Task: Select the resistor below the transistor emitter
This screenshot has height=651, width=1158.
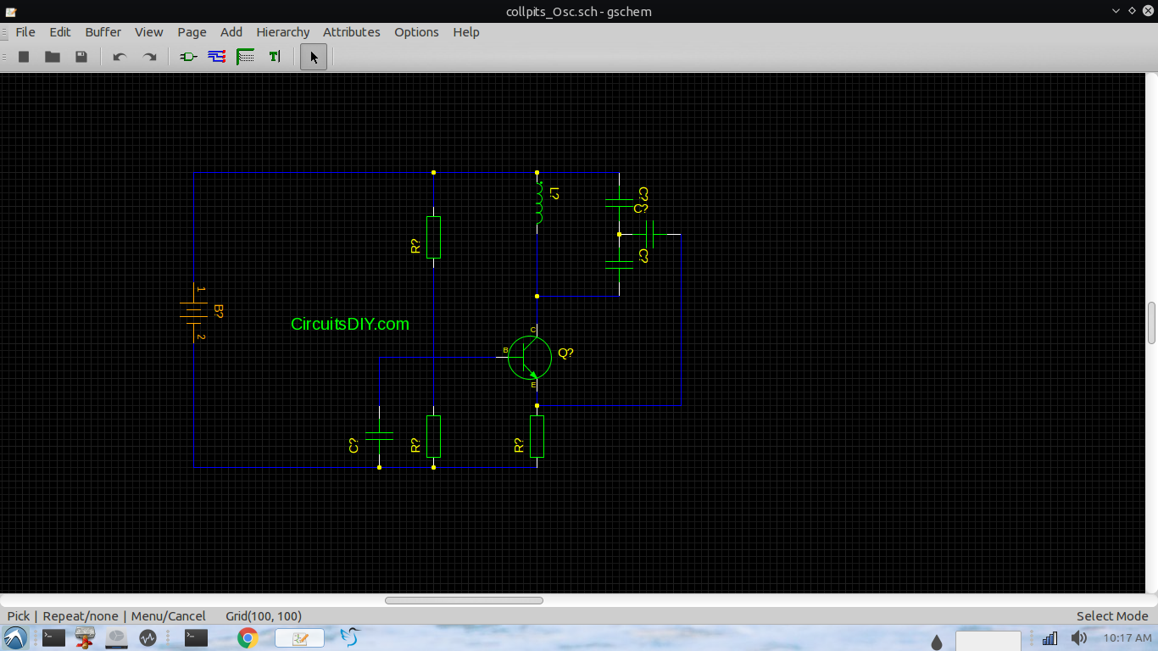Action: (x=537, y=437)
